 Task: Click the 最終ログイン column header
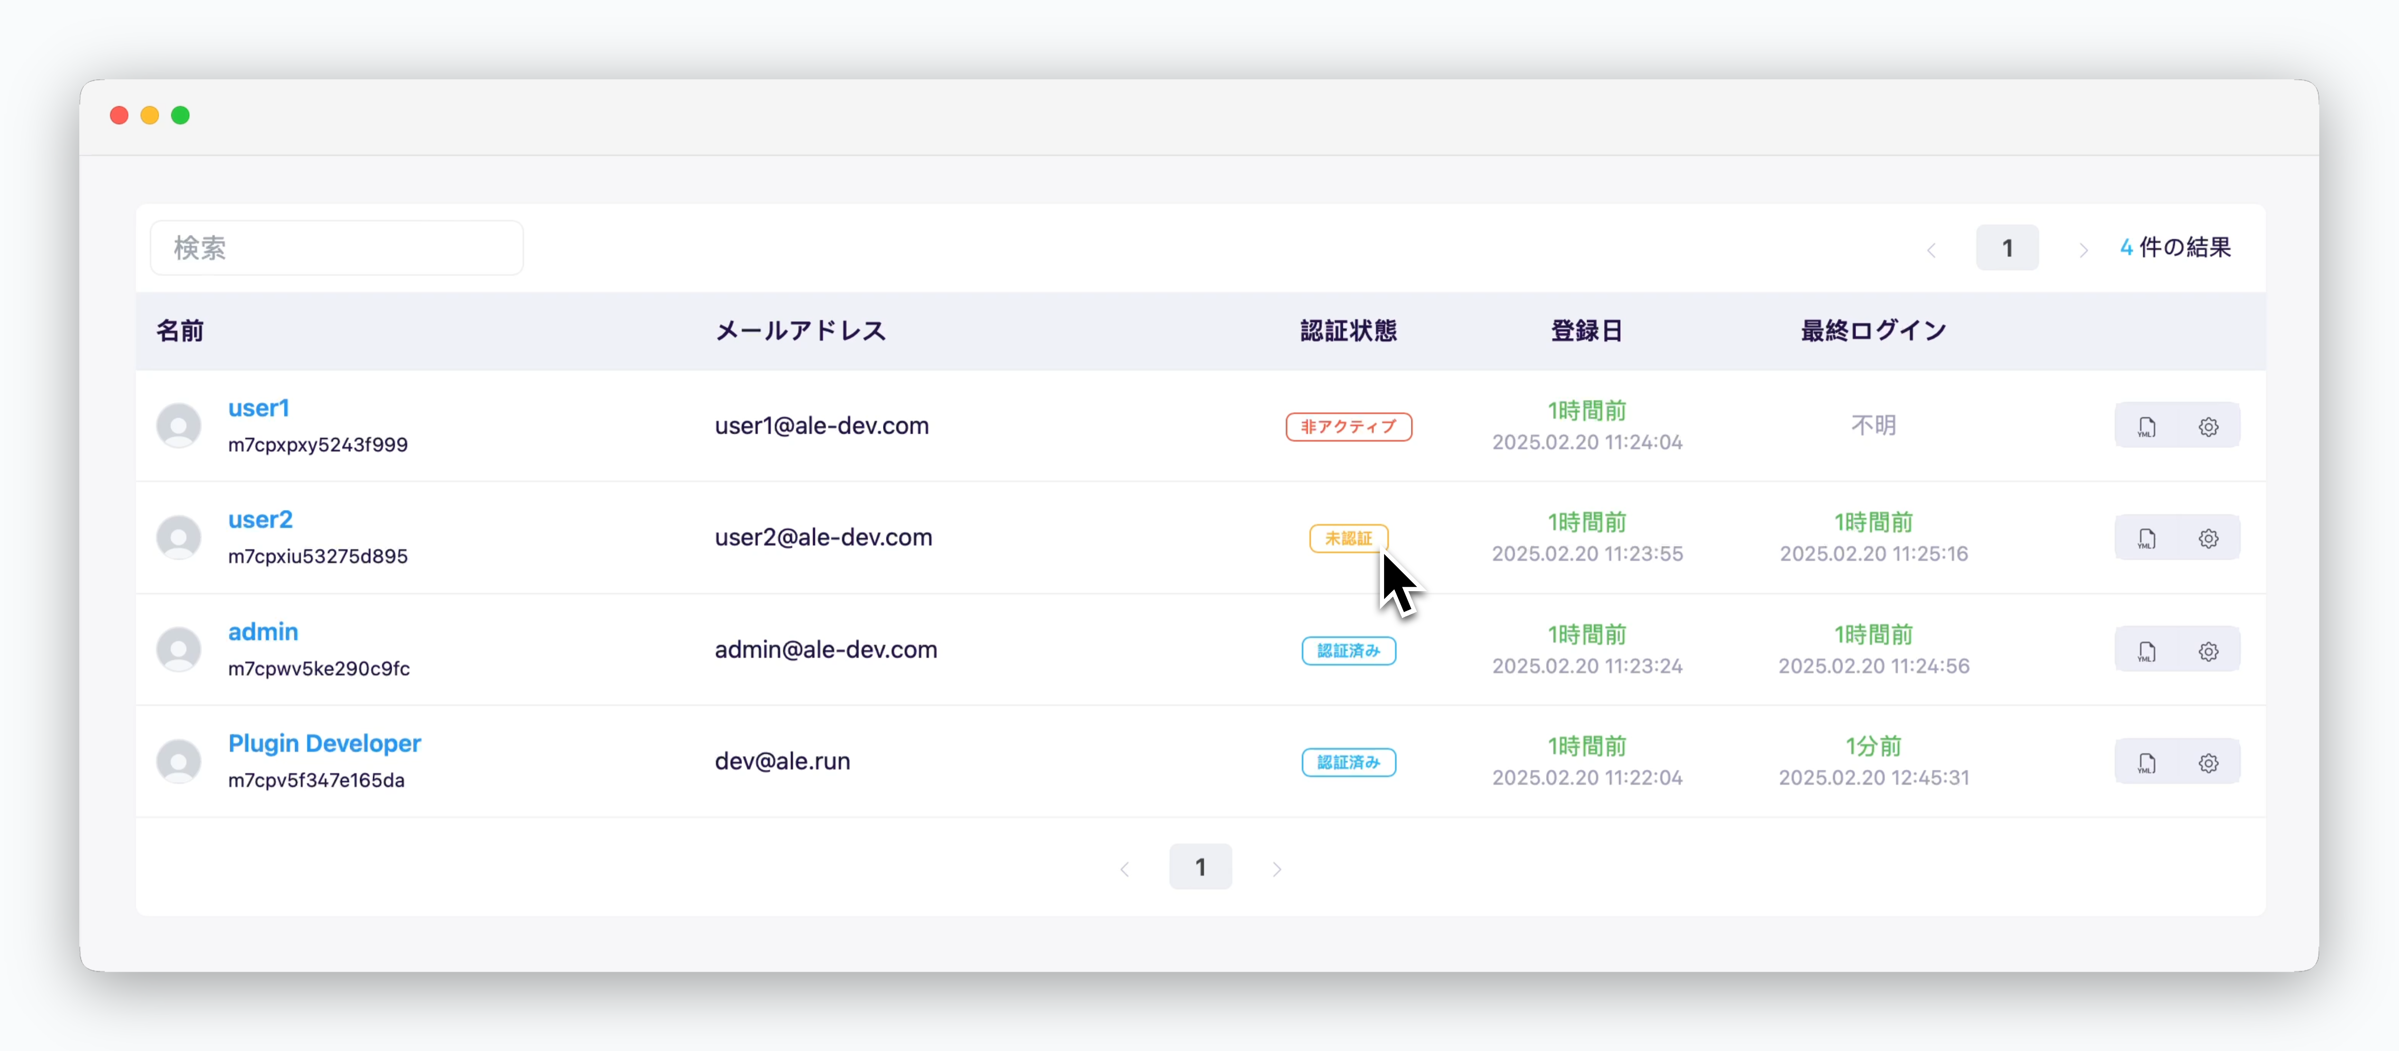[1874, 331]
